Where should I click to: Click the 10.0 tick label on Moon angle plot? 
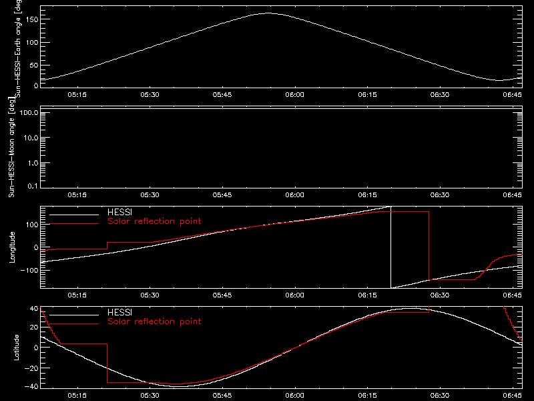[x=31, y=138]
